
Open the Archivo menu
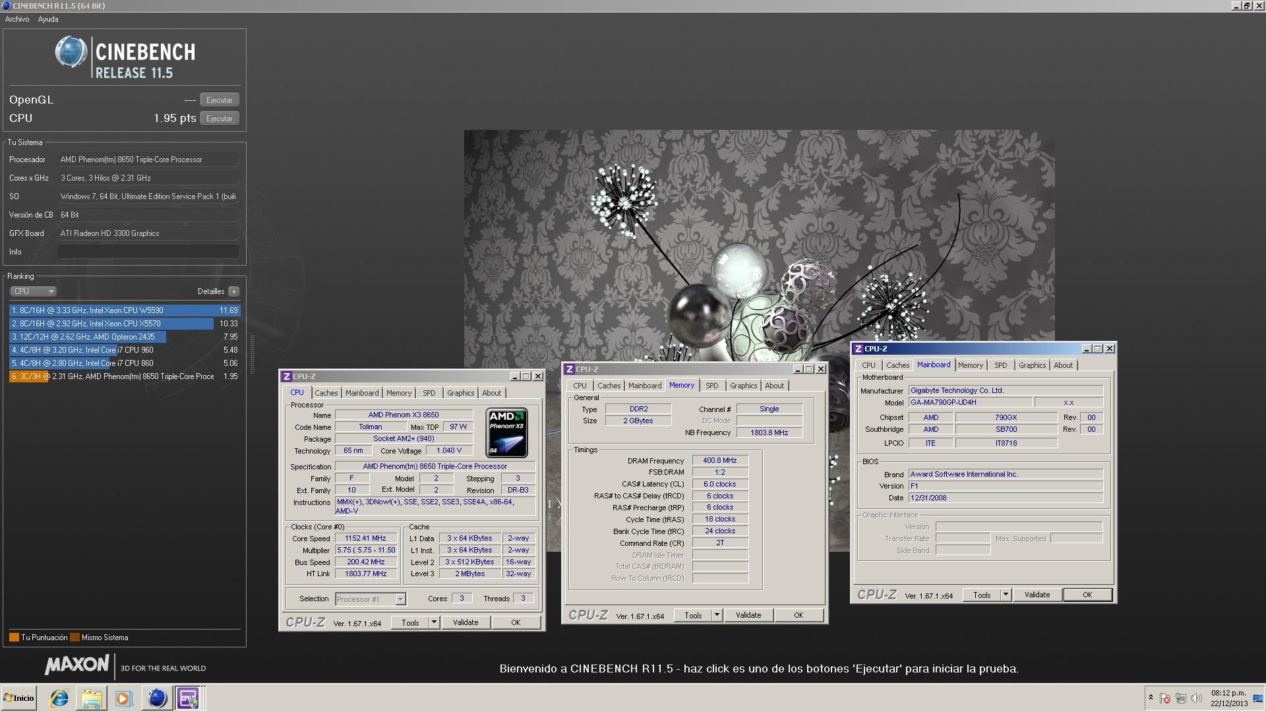coord(17,19)
